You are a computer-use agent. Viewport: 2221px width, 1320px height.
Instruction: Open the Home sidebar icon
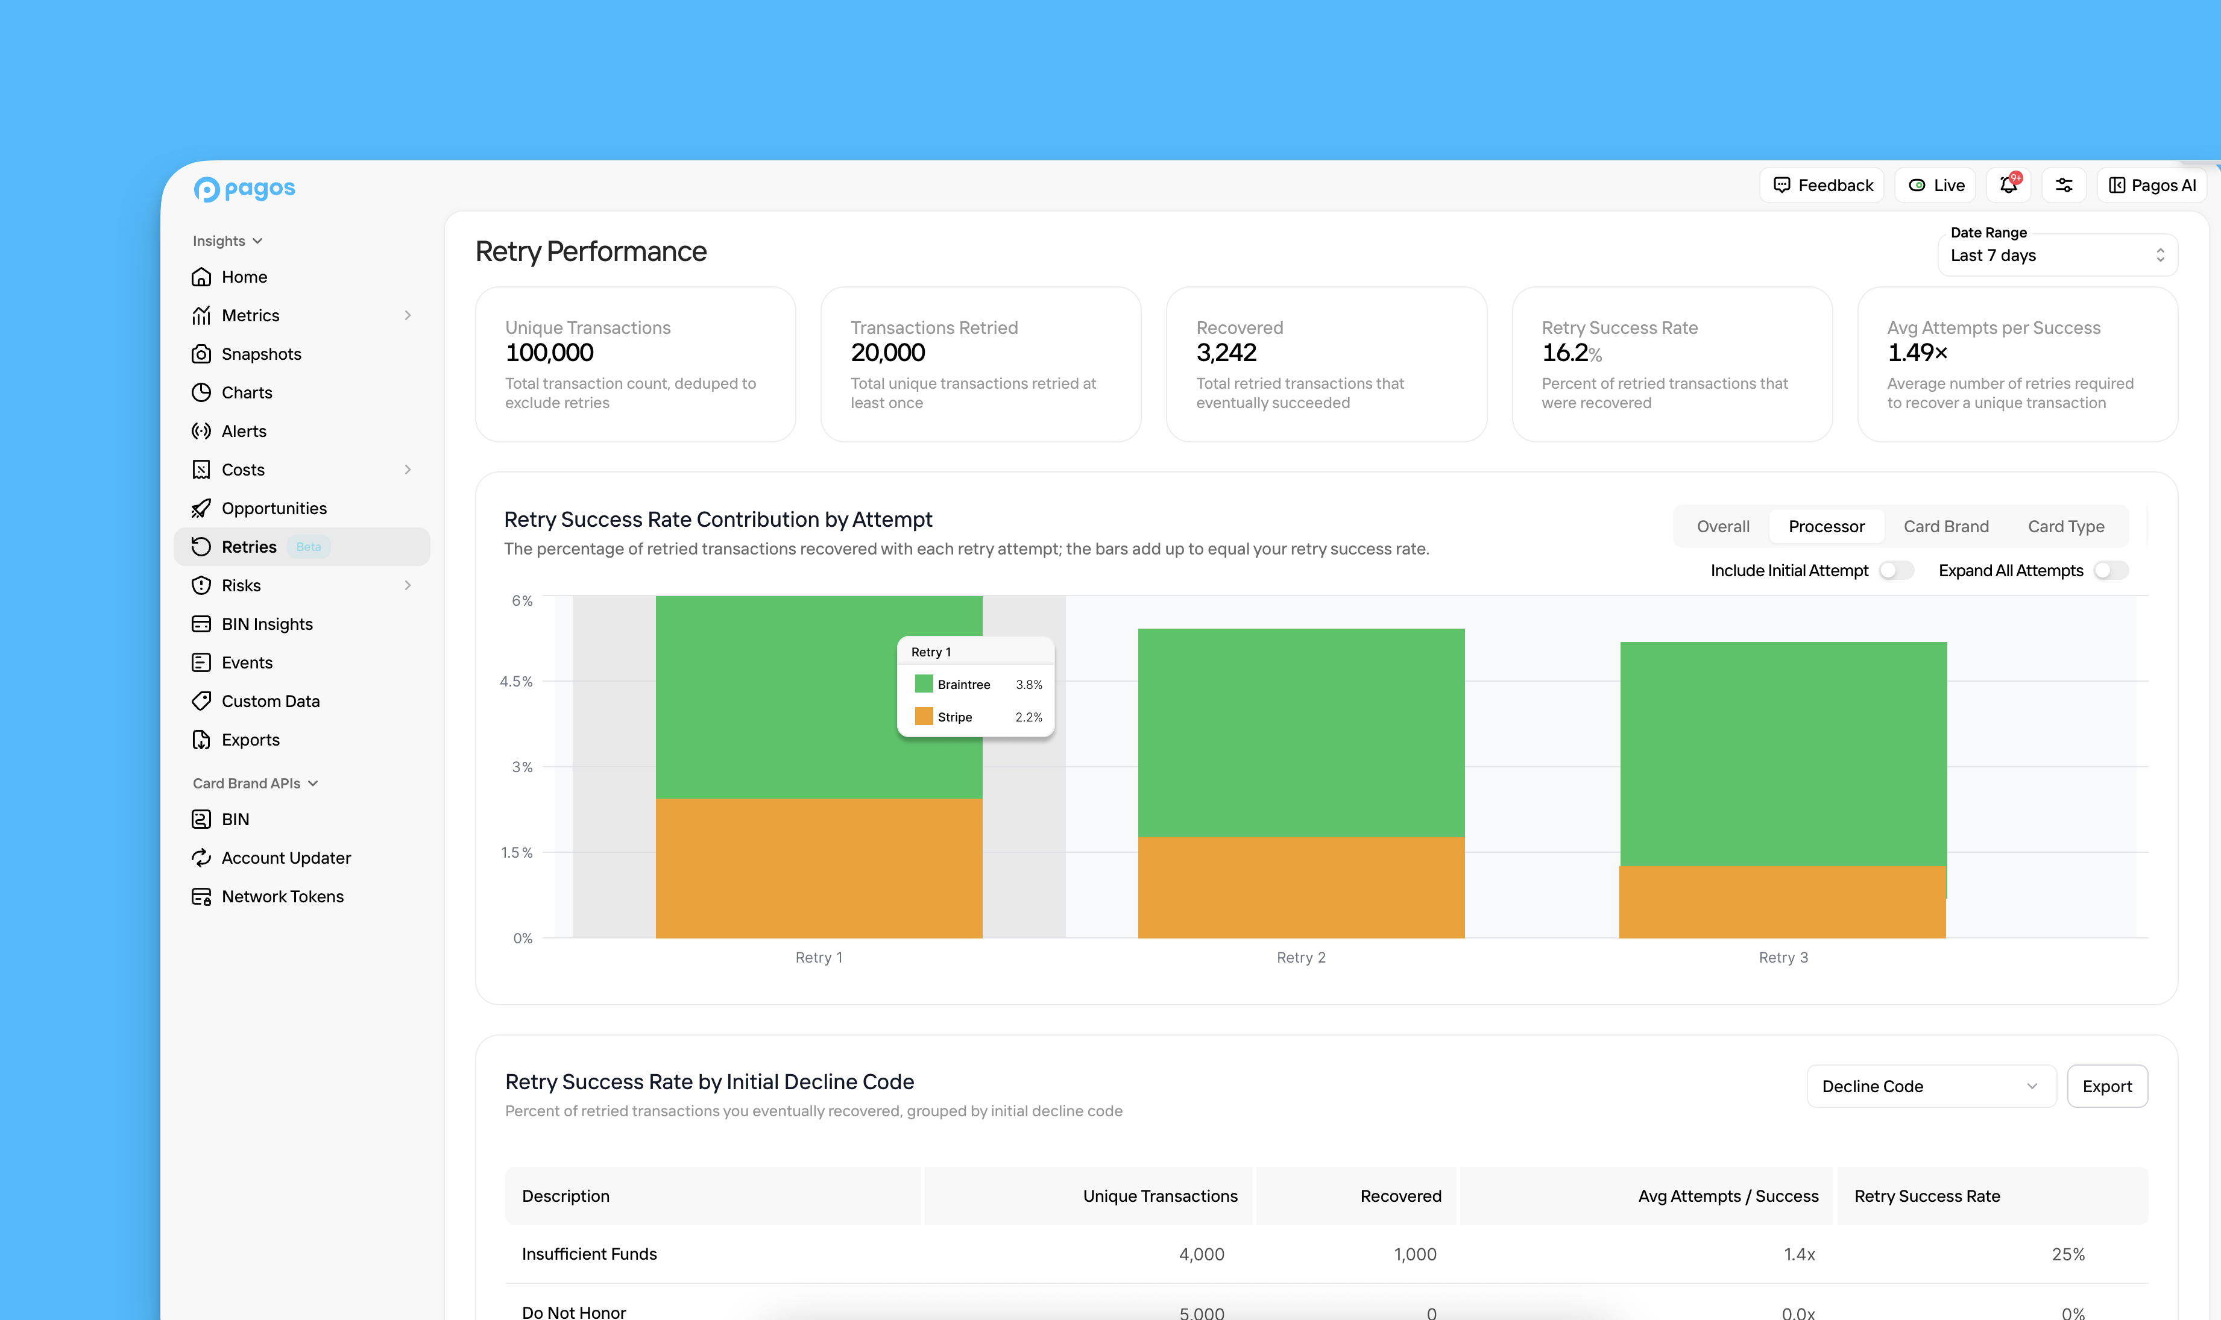(x=201, y=277)
